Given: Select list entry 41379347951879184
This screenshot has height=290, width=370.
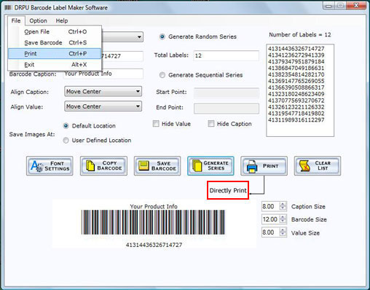Looking at the screenshot, I should (x=296, y=61).
